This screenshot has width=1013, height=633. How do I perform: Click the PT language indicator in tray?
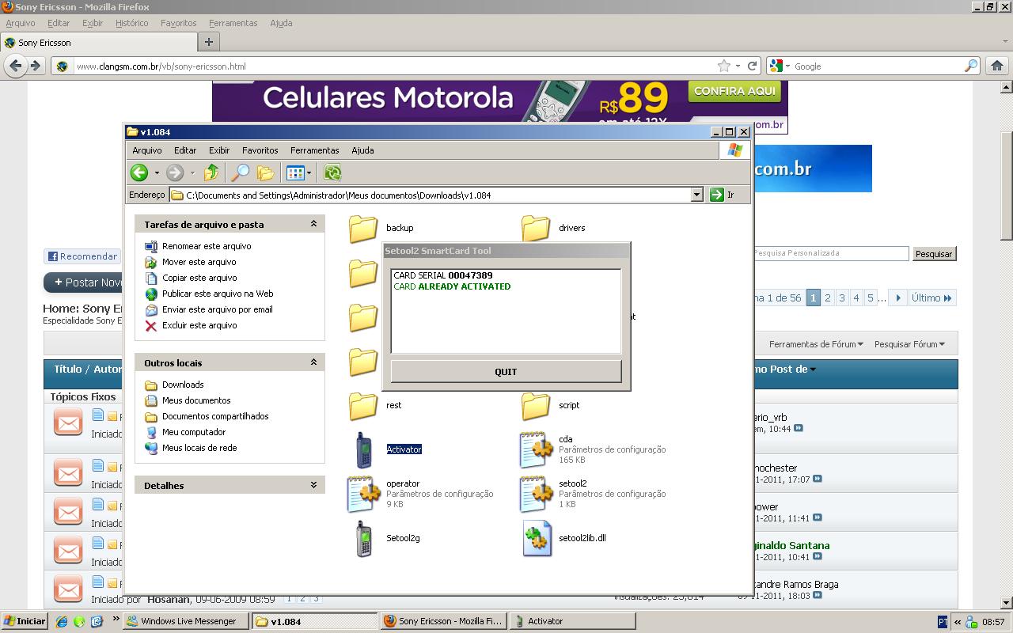tap(943, 622)
